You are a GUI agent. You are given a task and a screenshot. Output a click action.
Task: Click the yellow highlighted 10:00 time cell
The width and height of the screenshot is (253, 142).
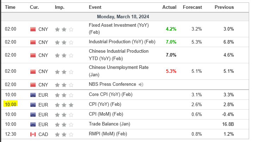10,104
